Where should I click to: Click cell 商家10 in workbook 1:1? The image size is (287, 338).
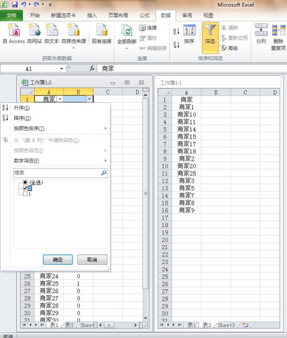(x=187, y=114)
